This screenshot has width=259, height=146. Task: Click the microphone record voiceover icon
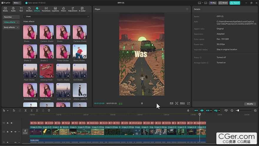click(188, 110)
